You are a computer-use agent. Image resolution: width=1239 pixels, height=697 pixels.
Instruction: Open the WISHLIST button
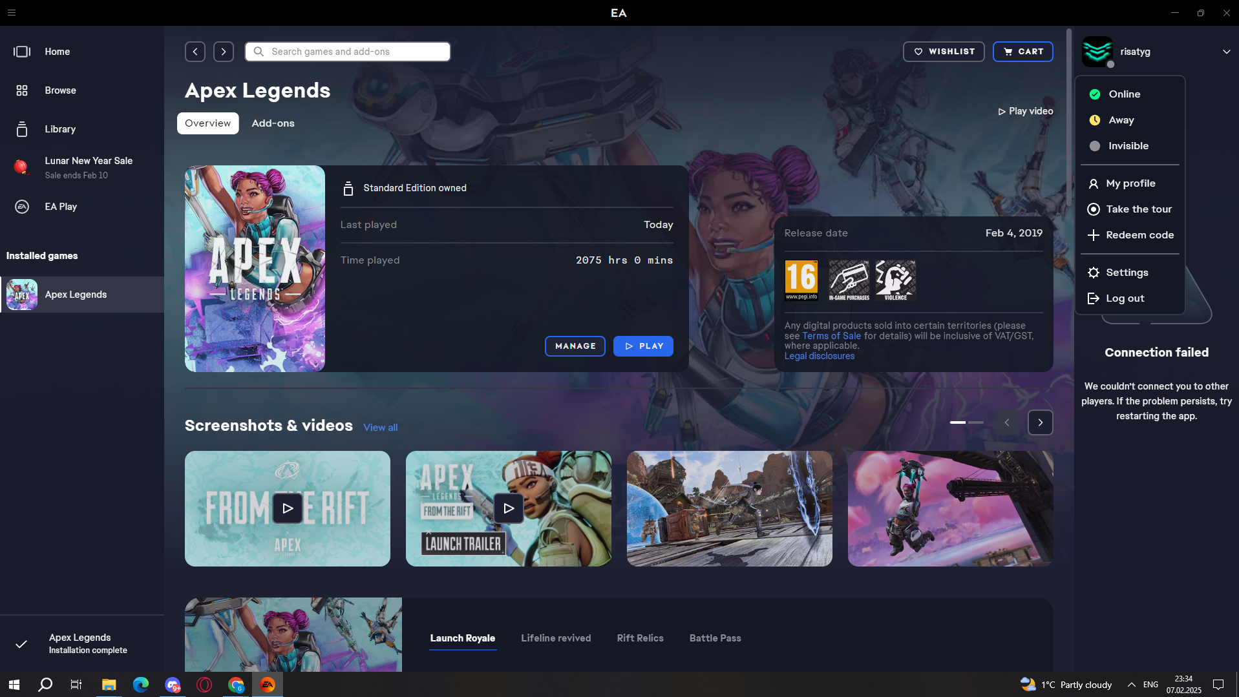944,52
